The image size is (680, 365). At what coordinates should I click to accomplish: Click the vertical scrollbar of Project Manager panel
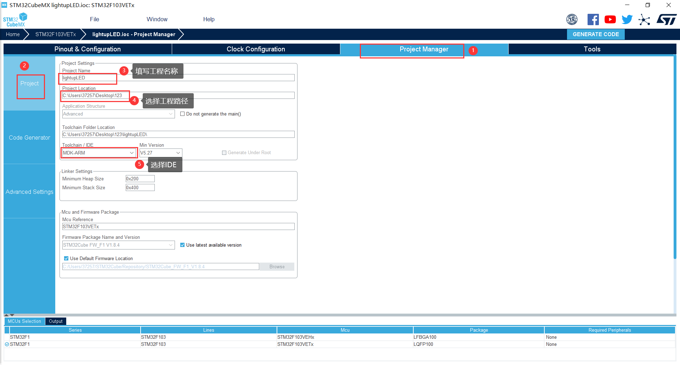[x=675, y=157]
